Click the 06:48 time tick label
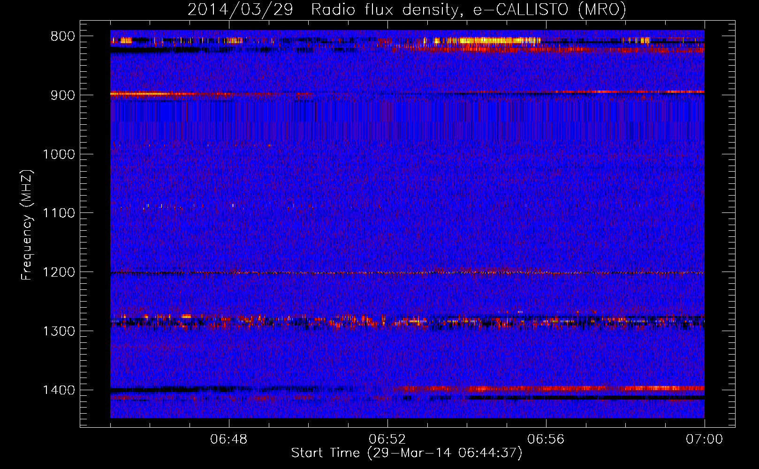Screen dimensions: 759x469 229,439
